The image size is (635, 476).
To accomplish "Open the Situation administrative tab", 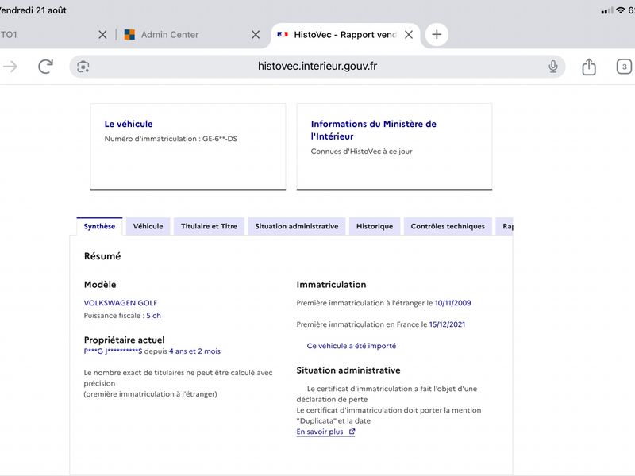I will [296, 226].
